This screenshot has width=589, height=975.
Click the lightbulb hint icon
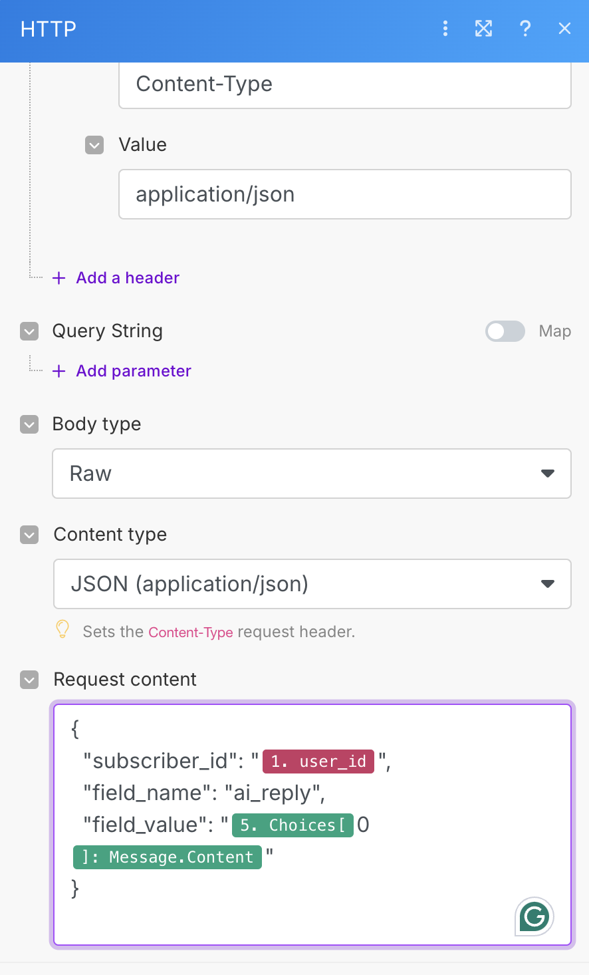pos(62,629)
